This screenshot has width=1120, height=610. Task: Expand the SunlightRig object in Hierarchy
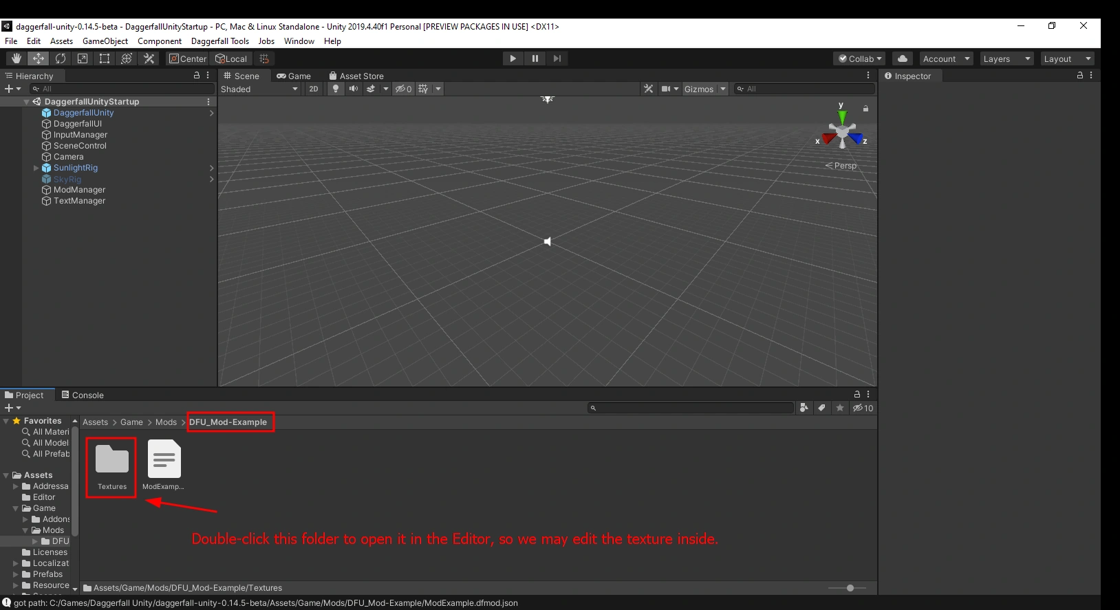(x=36, y=168)
